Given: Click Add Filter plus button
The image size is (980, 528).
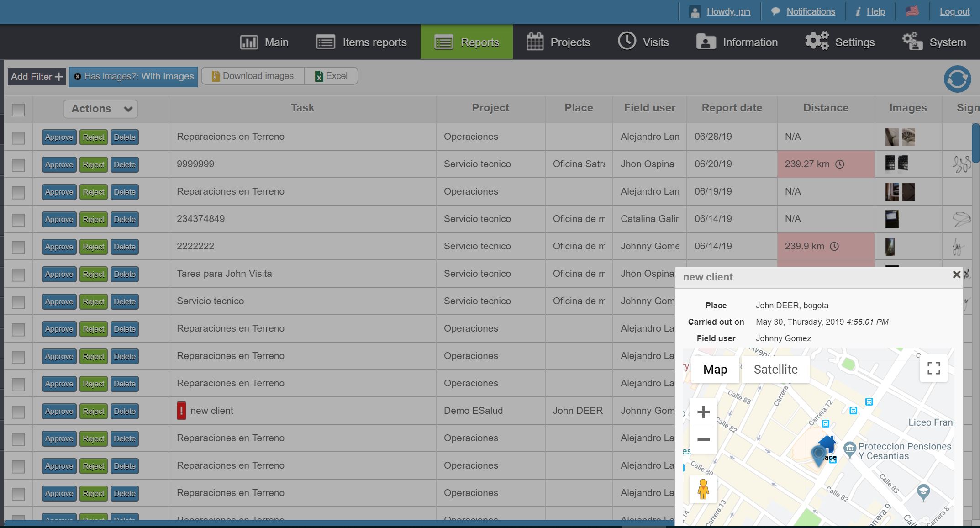Looking at the screenshot, I should [37, 77].
